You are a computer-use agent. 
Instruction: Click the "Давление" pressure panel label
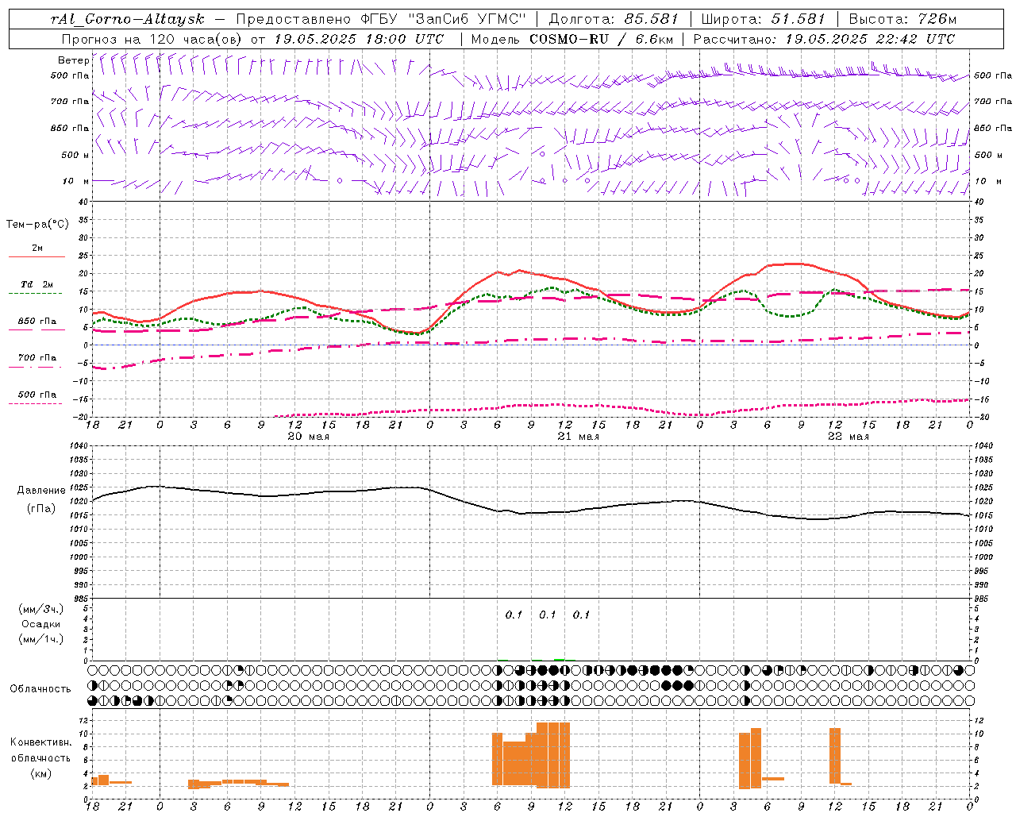(41, 491)
